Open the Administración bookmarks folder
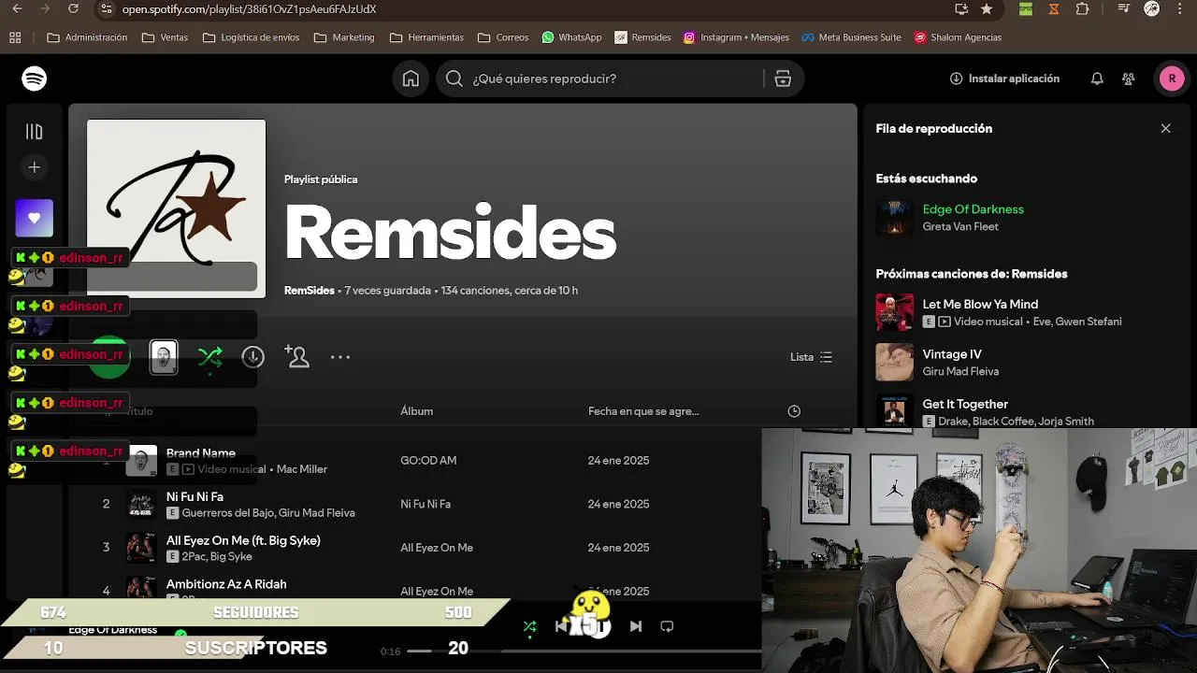Viewport: 1197px width, 673px height. point(87,37)
